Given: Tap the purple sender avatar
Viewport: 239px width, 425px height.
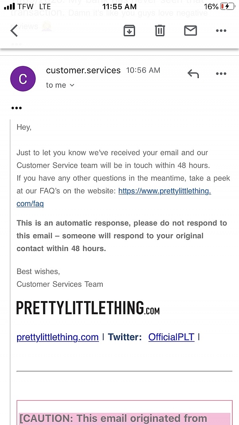Looking at the screenshot, I should click(23, 78).
